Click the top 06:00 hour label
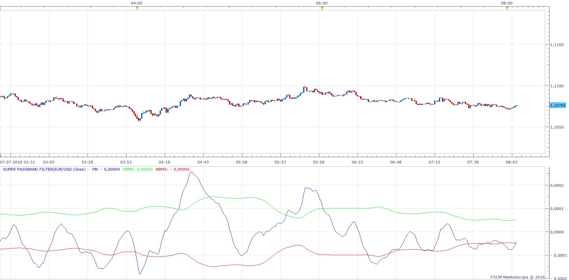Viewport: 569px width, 280px height. coord(322,3)
